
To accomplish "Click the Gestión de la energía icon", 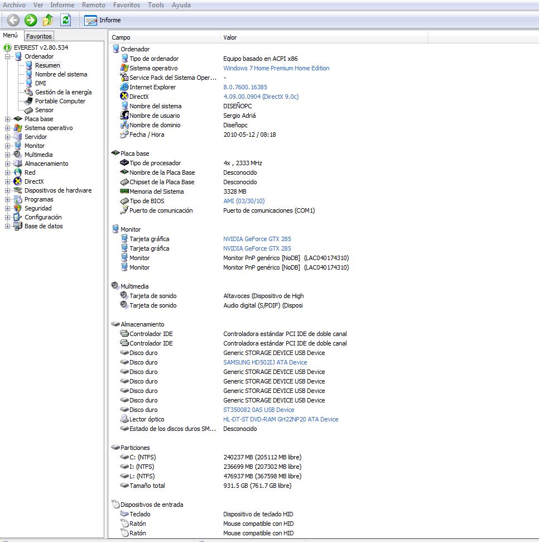I will pyautogui.click(x=28, y=92).
